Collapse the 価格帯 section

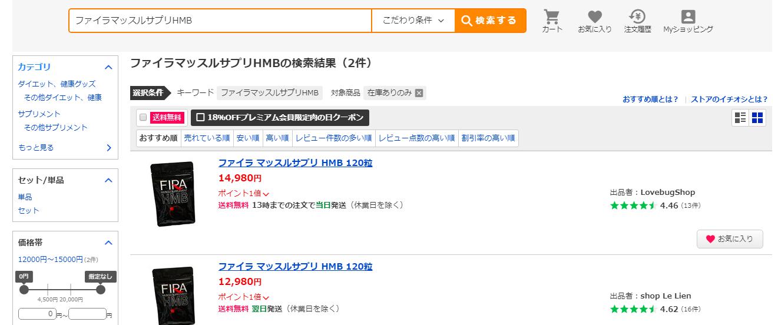108,243
